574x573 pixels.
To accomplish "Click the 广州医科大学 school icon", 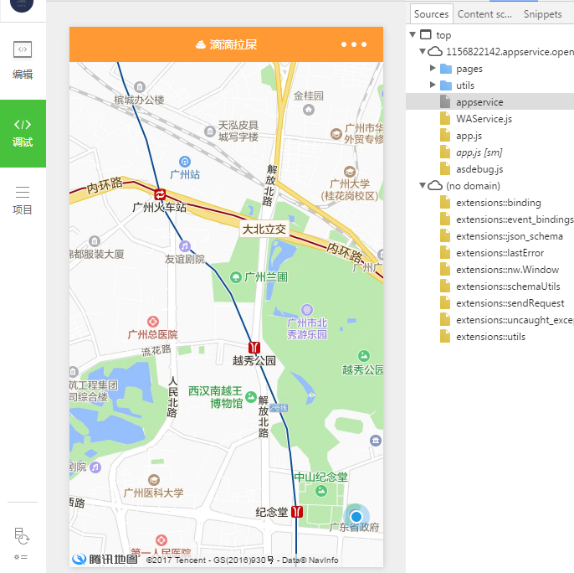I will (x=154, y=480).
